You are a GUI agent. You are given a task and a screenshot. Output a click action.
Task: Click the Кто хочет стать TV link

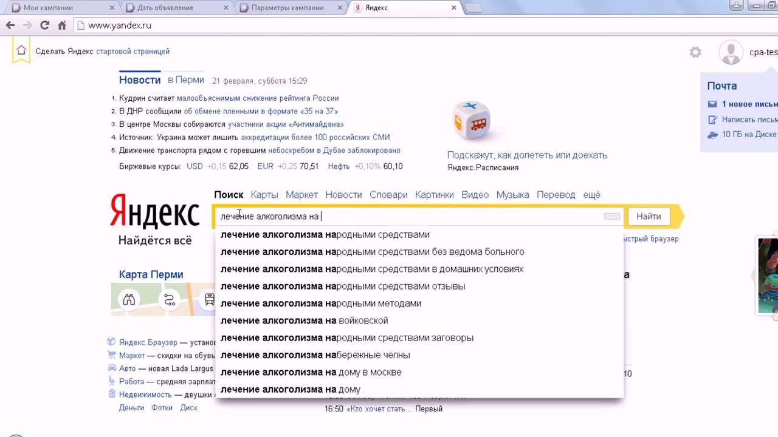[x=379, y=409]
